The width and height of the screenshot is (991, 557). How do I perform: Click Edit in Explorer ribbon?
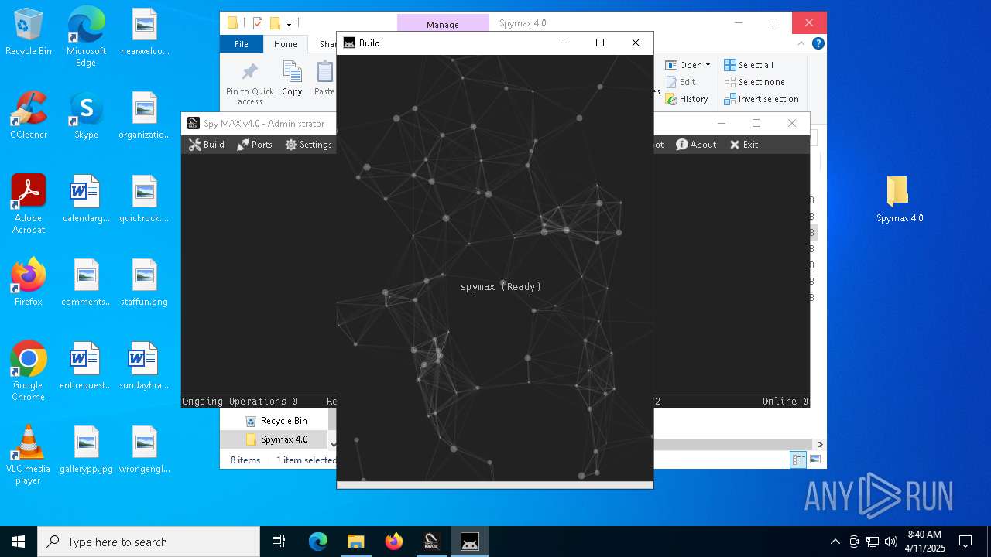(681, 82)
